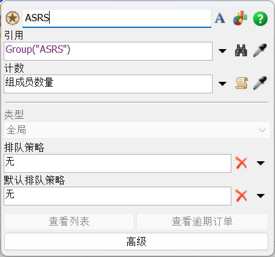Expand the 计数 dropdown arrow
The width and height of the screenshot is (275, 257).
point(222,84)
